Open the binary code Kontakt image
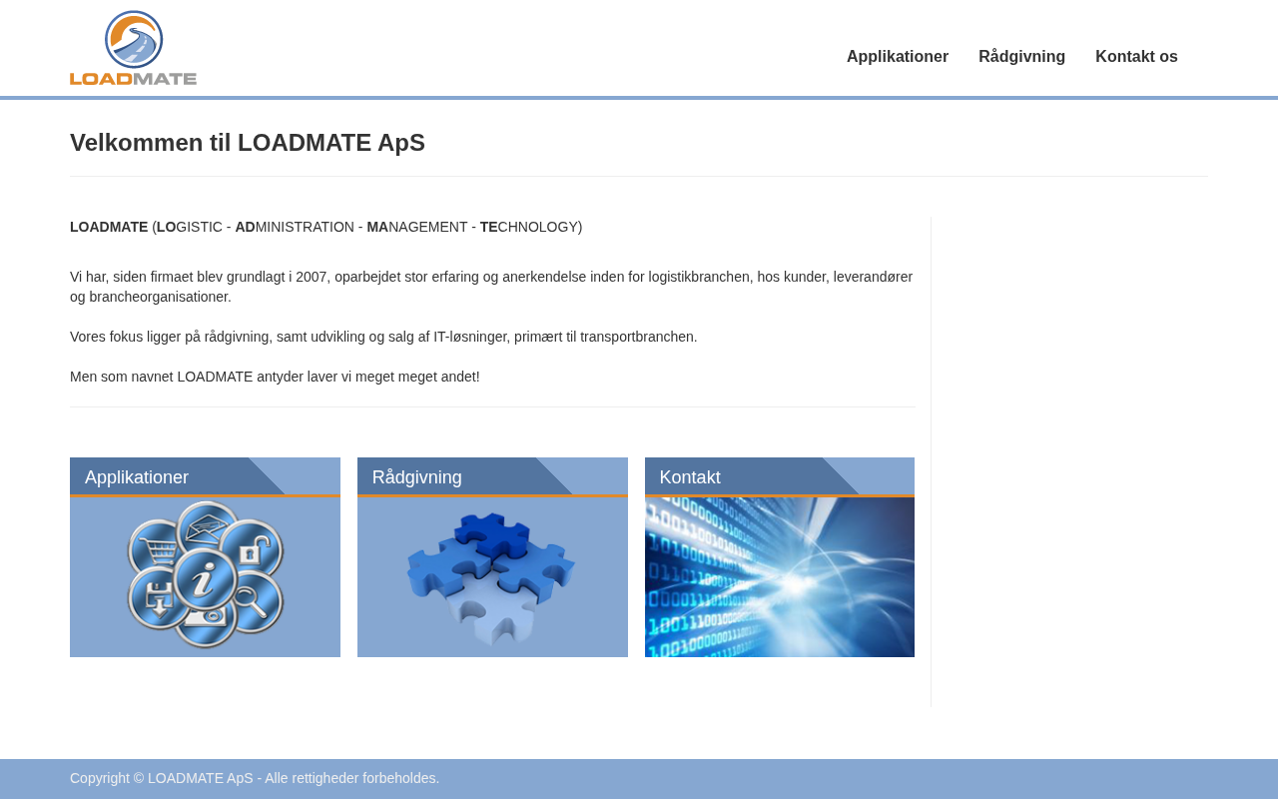The height and width of the screenshot is (799, 1278). [x=780, y=577]
